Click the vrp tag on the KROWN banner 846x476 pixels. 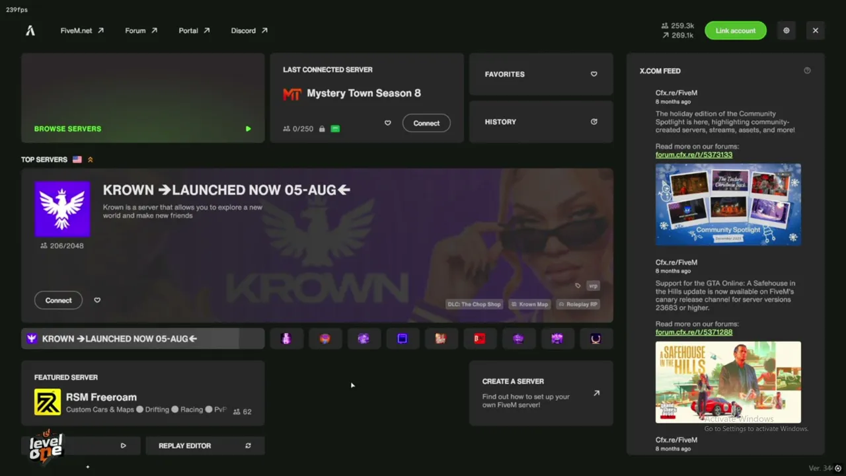click(593, 286)
